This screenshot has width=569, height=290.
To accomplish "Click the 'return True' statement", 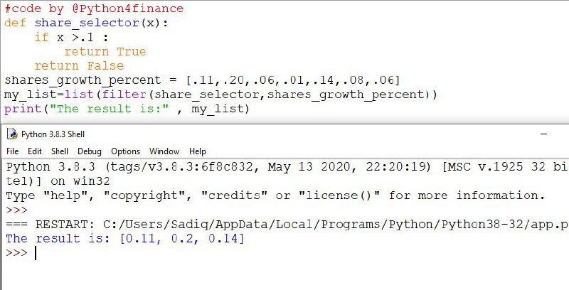I will click(x=105, y=51).
